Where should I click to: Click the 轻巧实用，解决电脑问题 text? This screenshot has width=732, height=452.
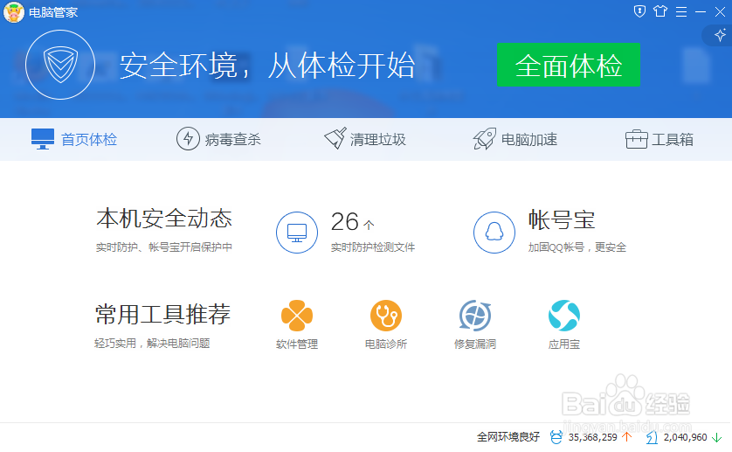click(x=152, y=344)
